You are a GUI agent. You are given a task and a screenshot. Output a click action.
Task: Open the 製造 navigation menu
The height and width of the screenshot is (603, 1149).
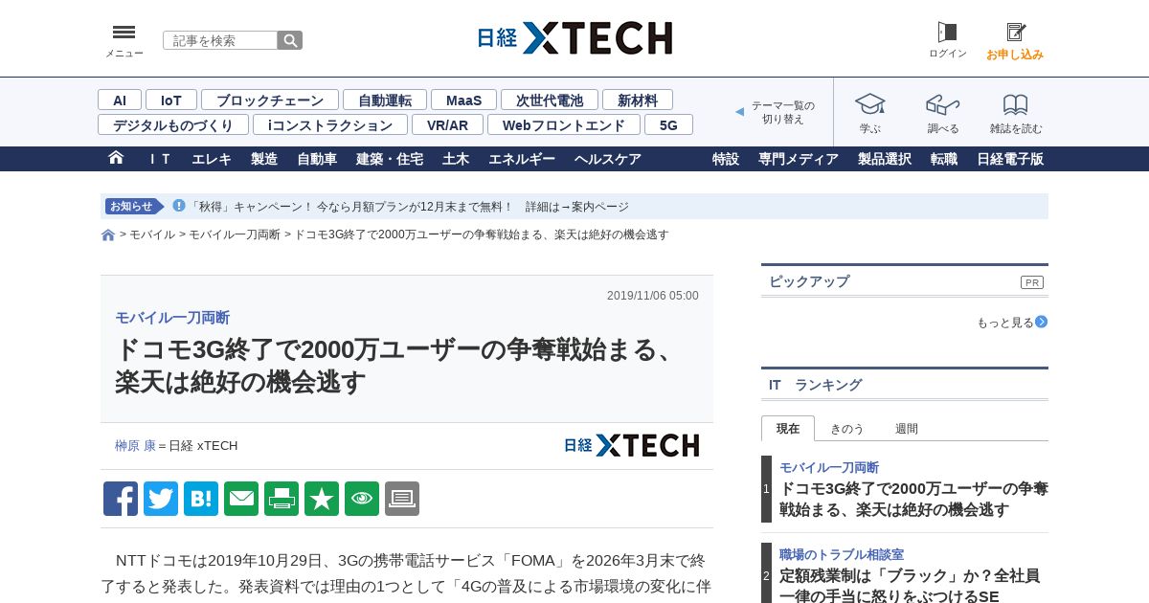pos(264,159)
